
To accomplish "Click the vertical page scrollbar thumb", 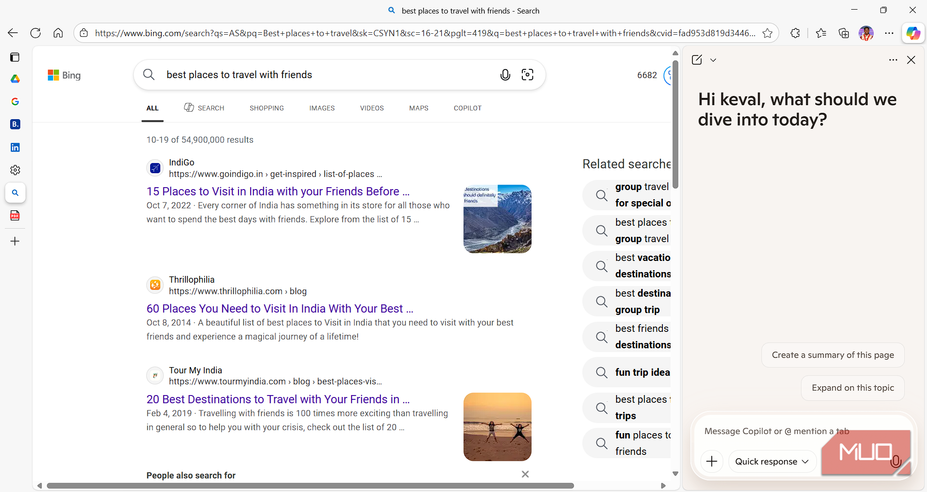I will point(675,124).
